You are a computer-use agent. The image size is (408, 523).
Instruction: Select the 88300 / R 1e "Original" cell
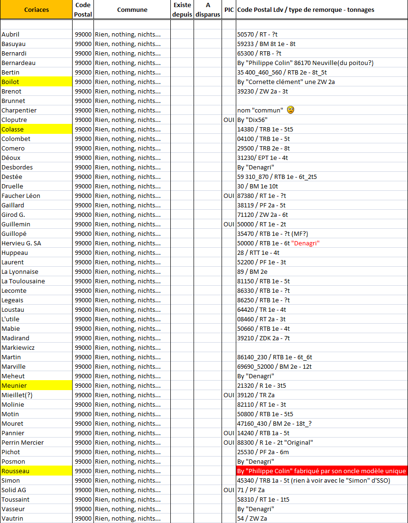[x=322, y=443]
